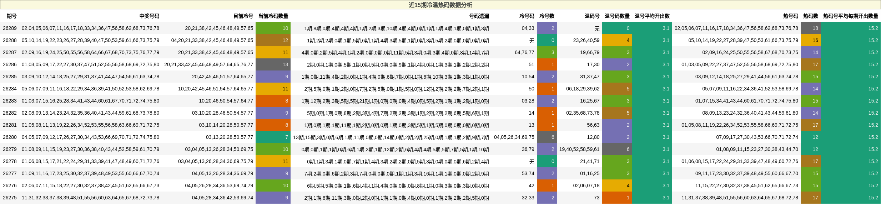
Task: Click gray 温号码数量 cell 6 in row 26279
Action: pyautogui.click(x=617, y=149)
